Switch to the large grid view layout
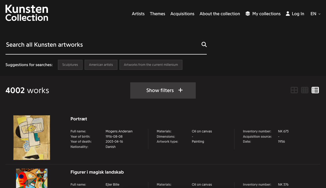The width and height of the screenshot is (326, 188). (294, 90)
